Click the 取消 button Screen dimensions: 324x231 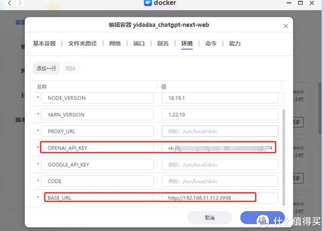click(x=210, y=218)
